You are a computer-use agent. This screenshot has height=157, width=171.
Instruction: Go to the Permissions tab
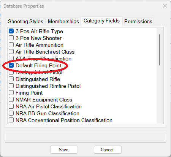pos(138,21)
